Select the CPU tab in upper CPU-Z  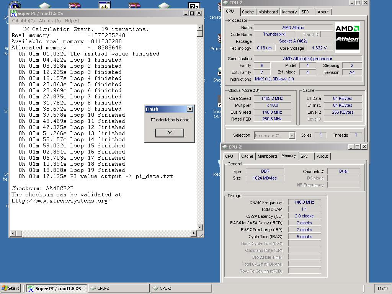pos(230,11)
